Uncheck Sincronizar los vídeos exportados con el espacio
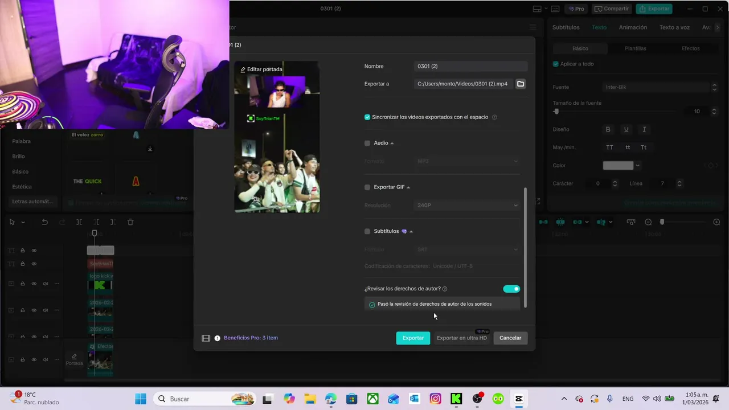The image size is (729, 410). coord(367,117)
